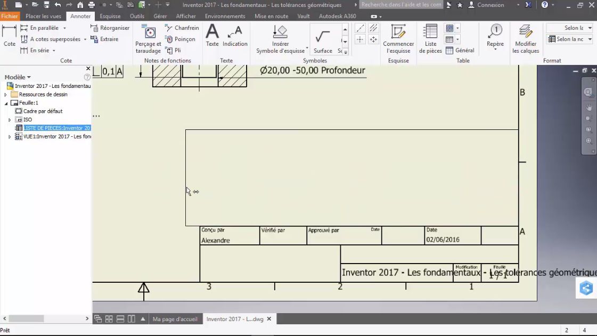Image resolution: width=597 pixels, height=336 pixels.
Task: Open the Repère dropdown arrow
Action: (x=495, y=50)
